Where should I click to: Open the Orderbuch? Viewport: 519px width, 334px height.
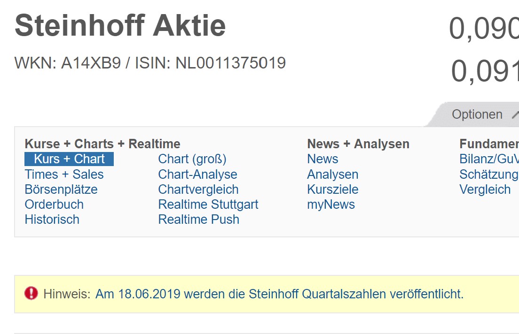click(54, 204)
